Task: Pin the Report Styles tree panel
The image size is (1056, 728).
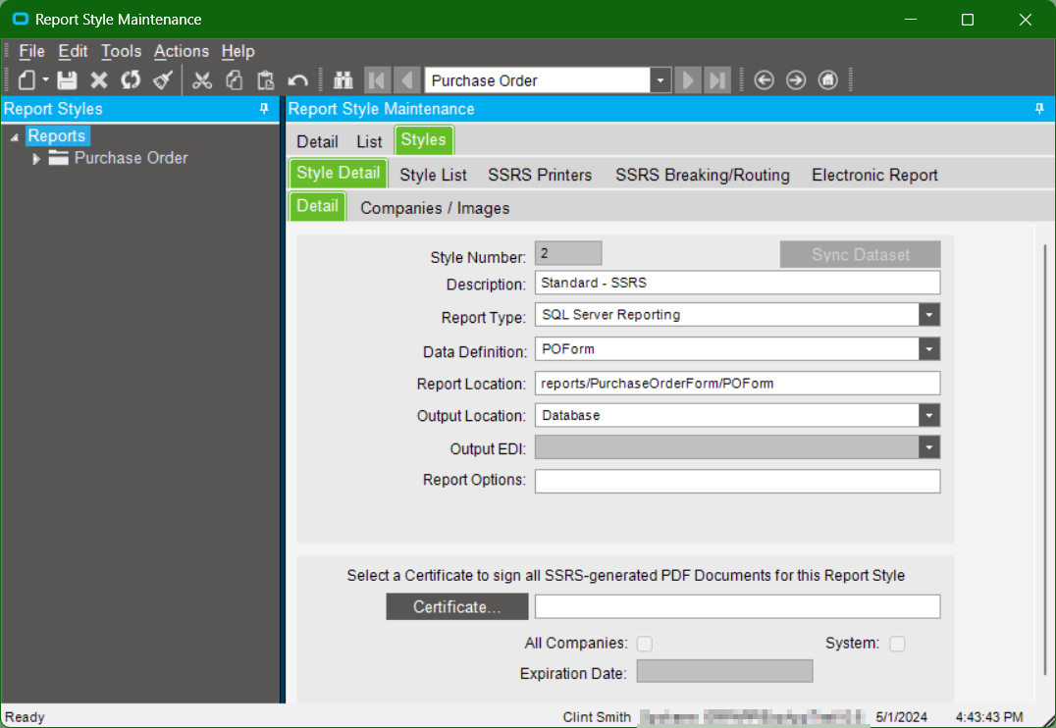Action: (x=264, y=109)
